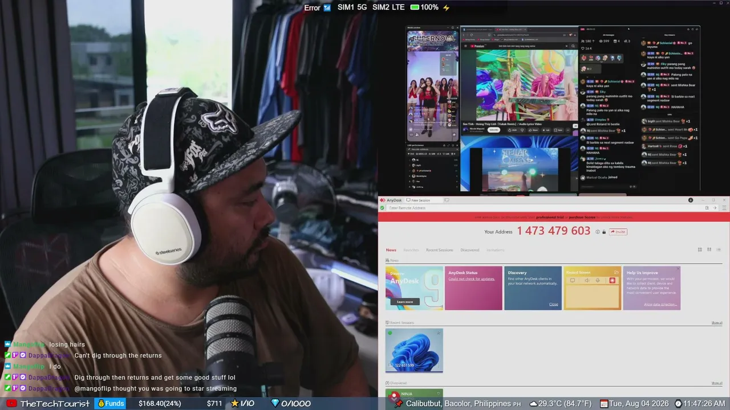Toggle screen capture on Record Screen card

[x=572, y=280]
